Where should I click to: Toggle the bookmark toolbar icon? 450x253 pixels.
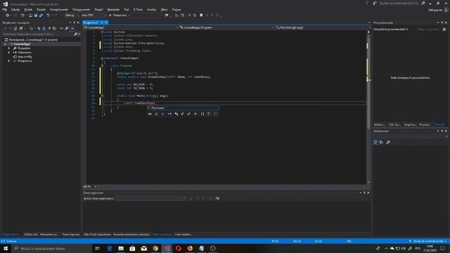(x=201, y=15)
